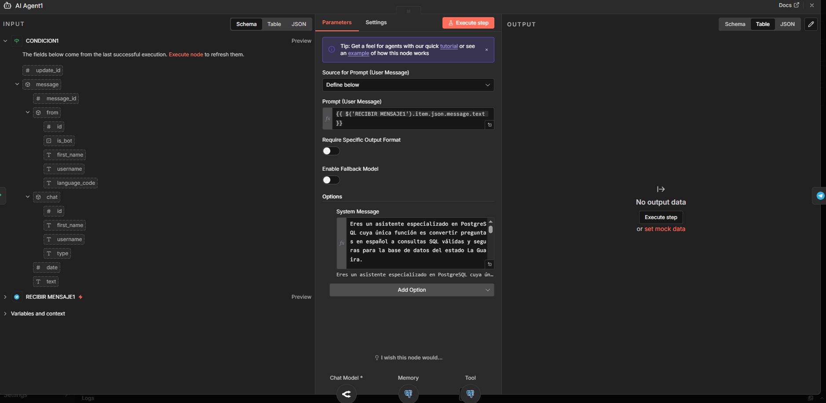
Task: Expand Variables and context section
Action: click(x=5, y=314)
